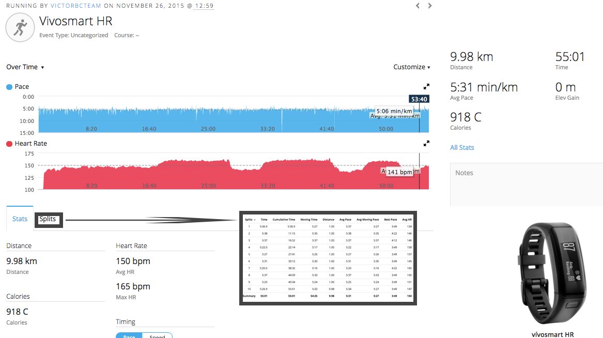The image size is (603, 338).
Task: Click the 9.98 km distance in summary panel
Action: coord(471,57)
